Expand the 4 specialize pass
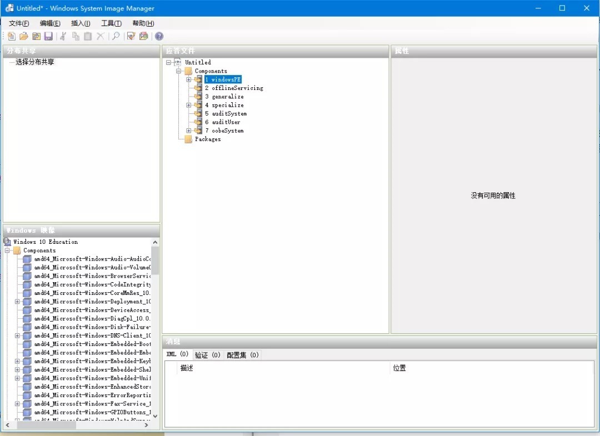600x436 pixels. pos(189,105)
